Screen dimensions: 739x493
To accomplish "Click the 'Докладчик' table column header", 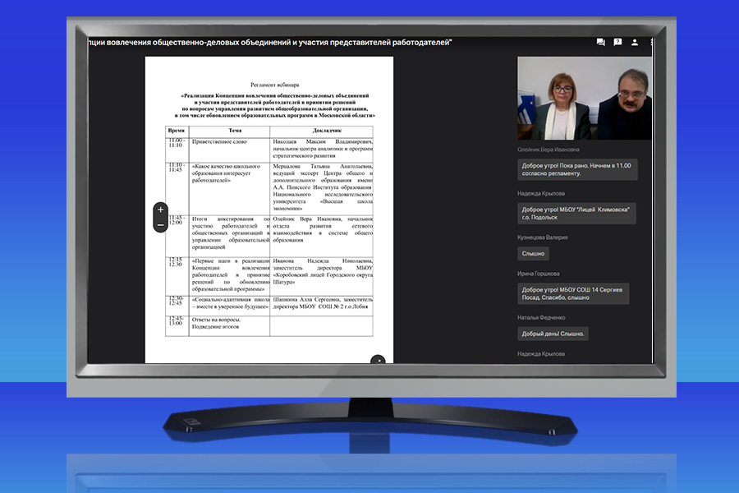I will 321,131.
